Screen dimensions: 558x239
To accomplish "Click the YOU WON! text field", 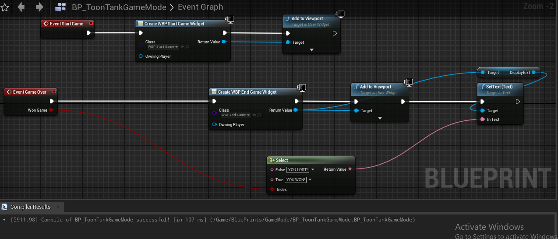I will [x=296, y=179].
